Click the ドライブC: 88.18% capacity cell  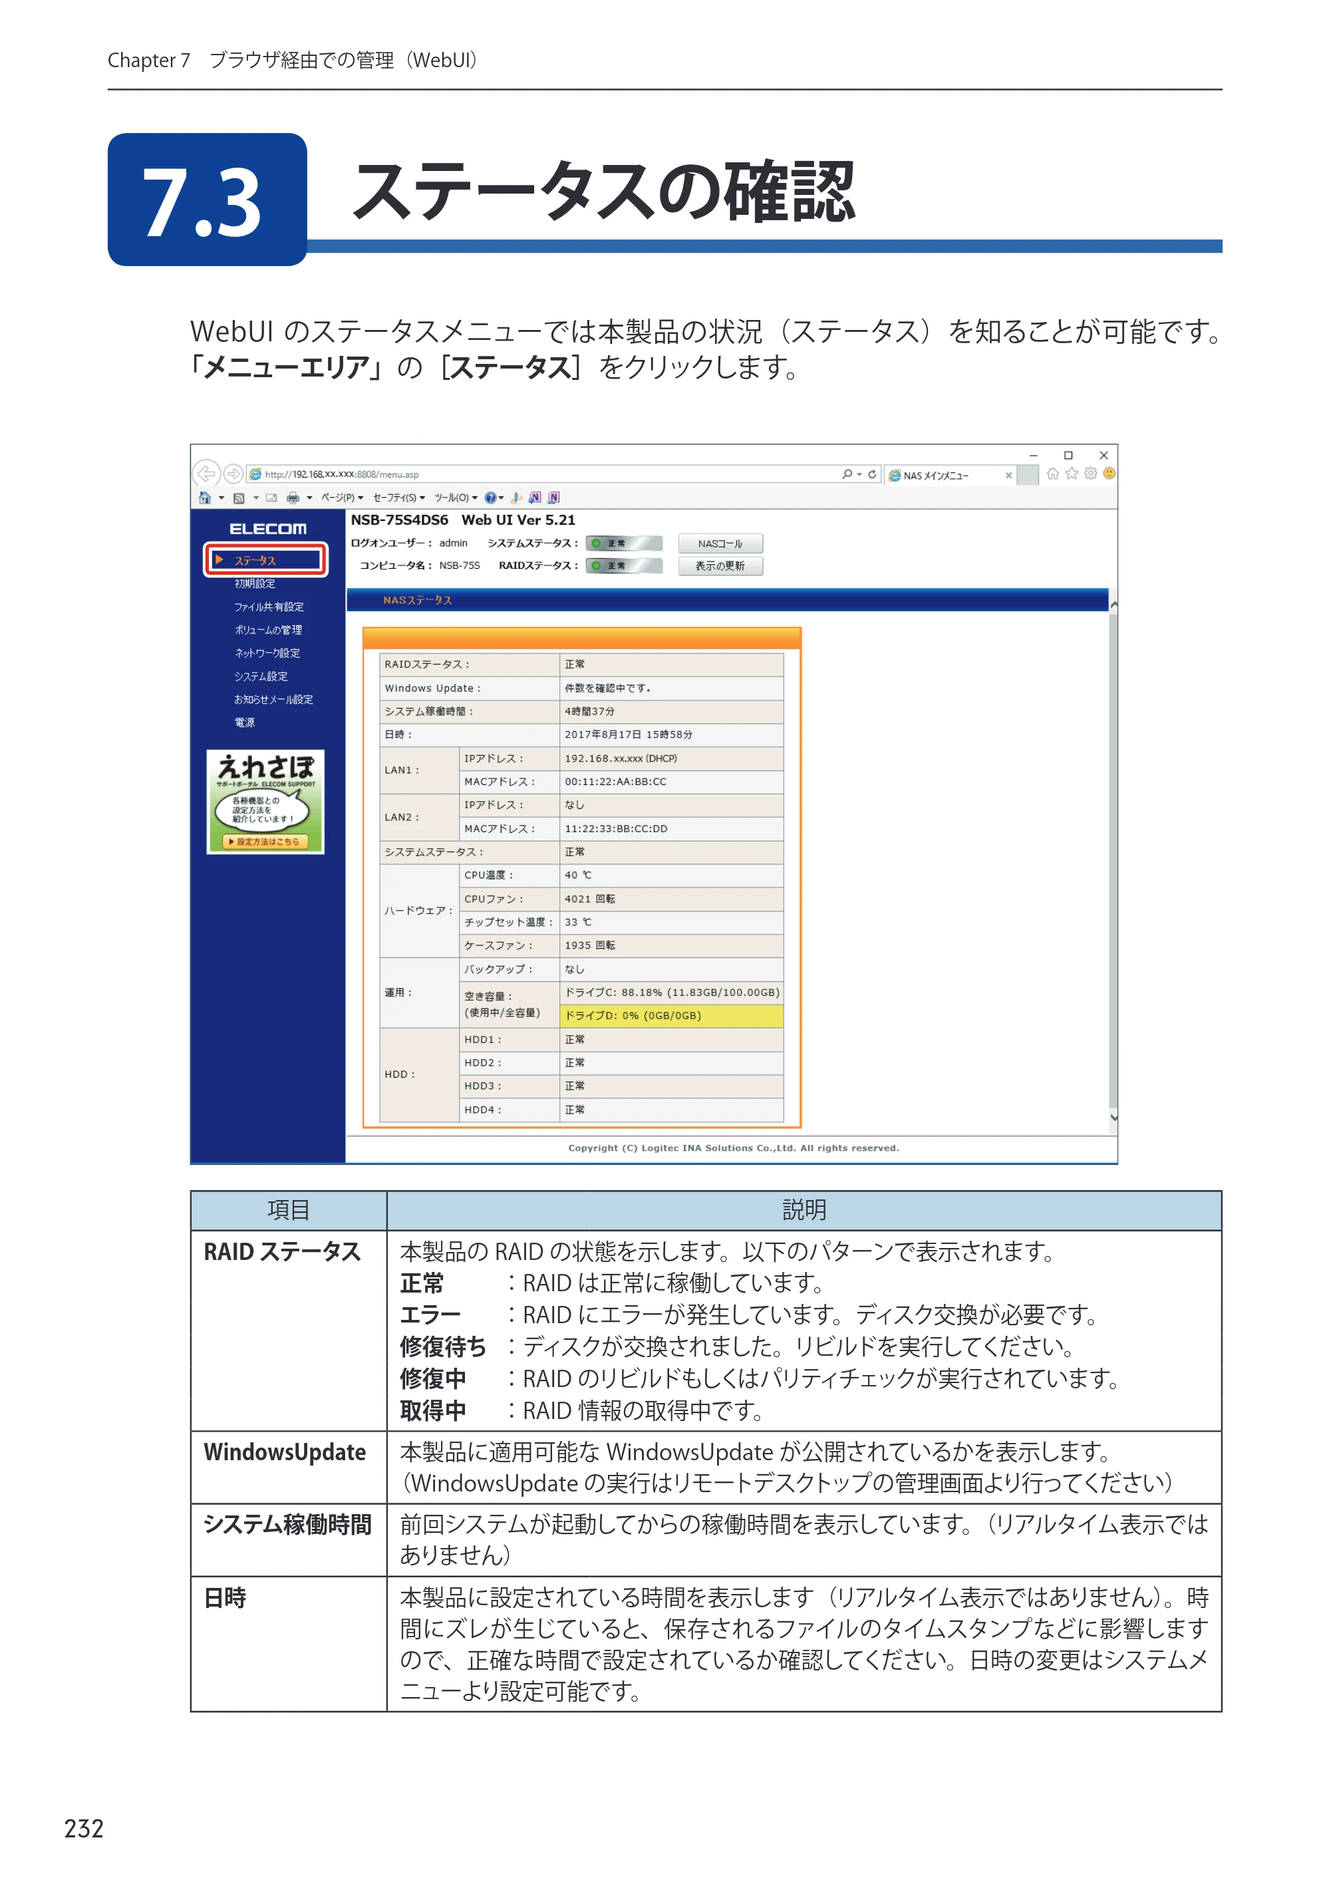pos(672,993)
